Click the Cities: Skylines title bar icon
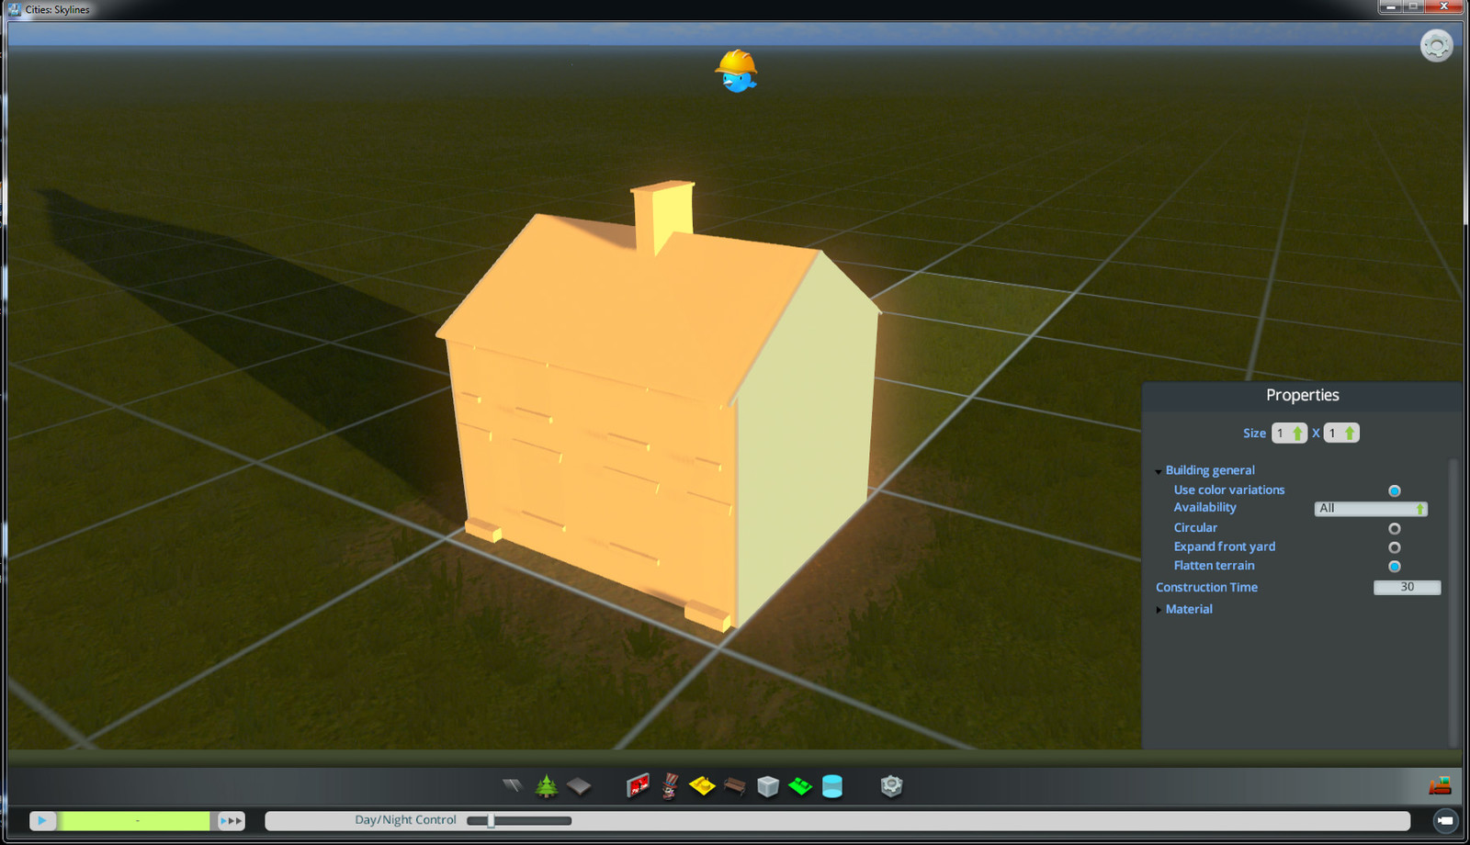 14,9
